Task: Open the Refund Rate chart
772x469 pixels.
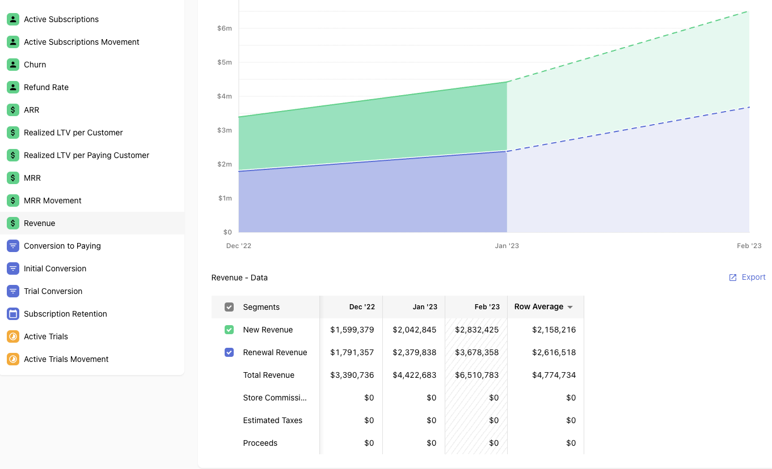Action: pyautogui.click(x=46, y=87)
